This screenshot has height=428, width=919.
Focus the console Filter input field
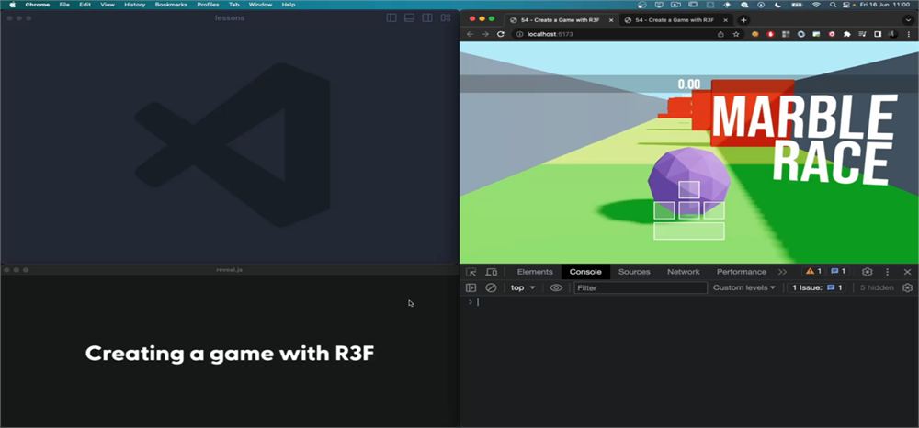[x=641, y=288]
